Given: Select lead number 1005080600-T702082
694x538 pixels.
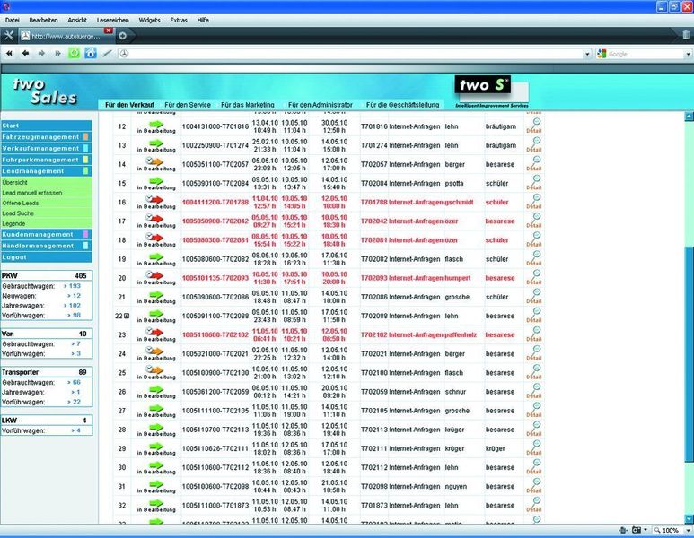Looking at the screenshot, I should pyautogui.click(x=215, y=259).
